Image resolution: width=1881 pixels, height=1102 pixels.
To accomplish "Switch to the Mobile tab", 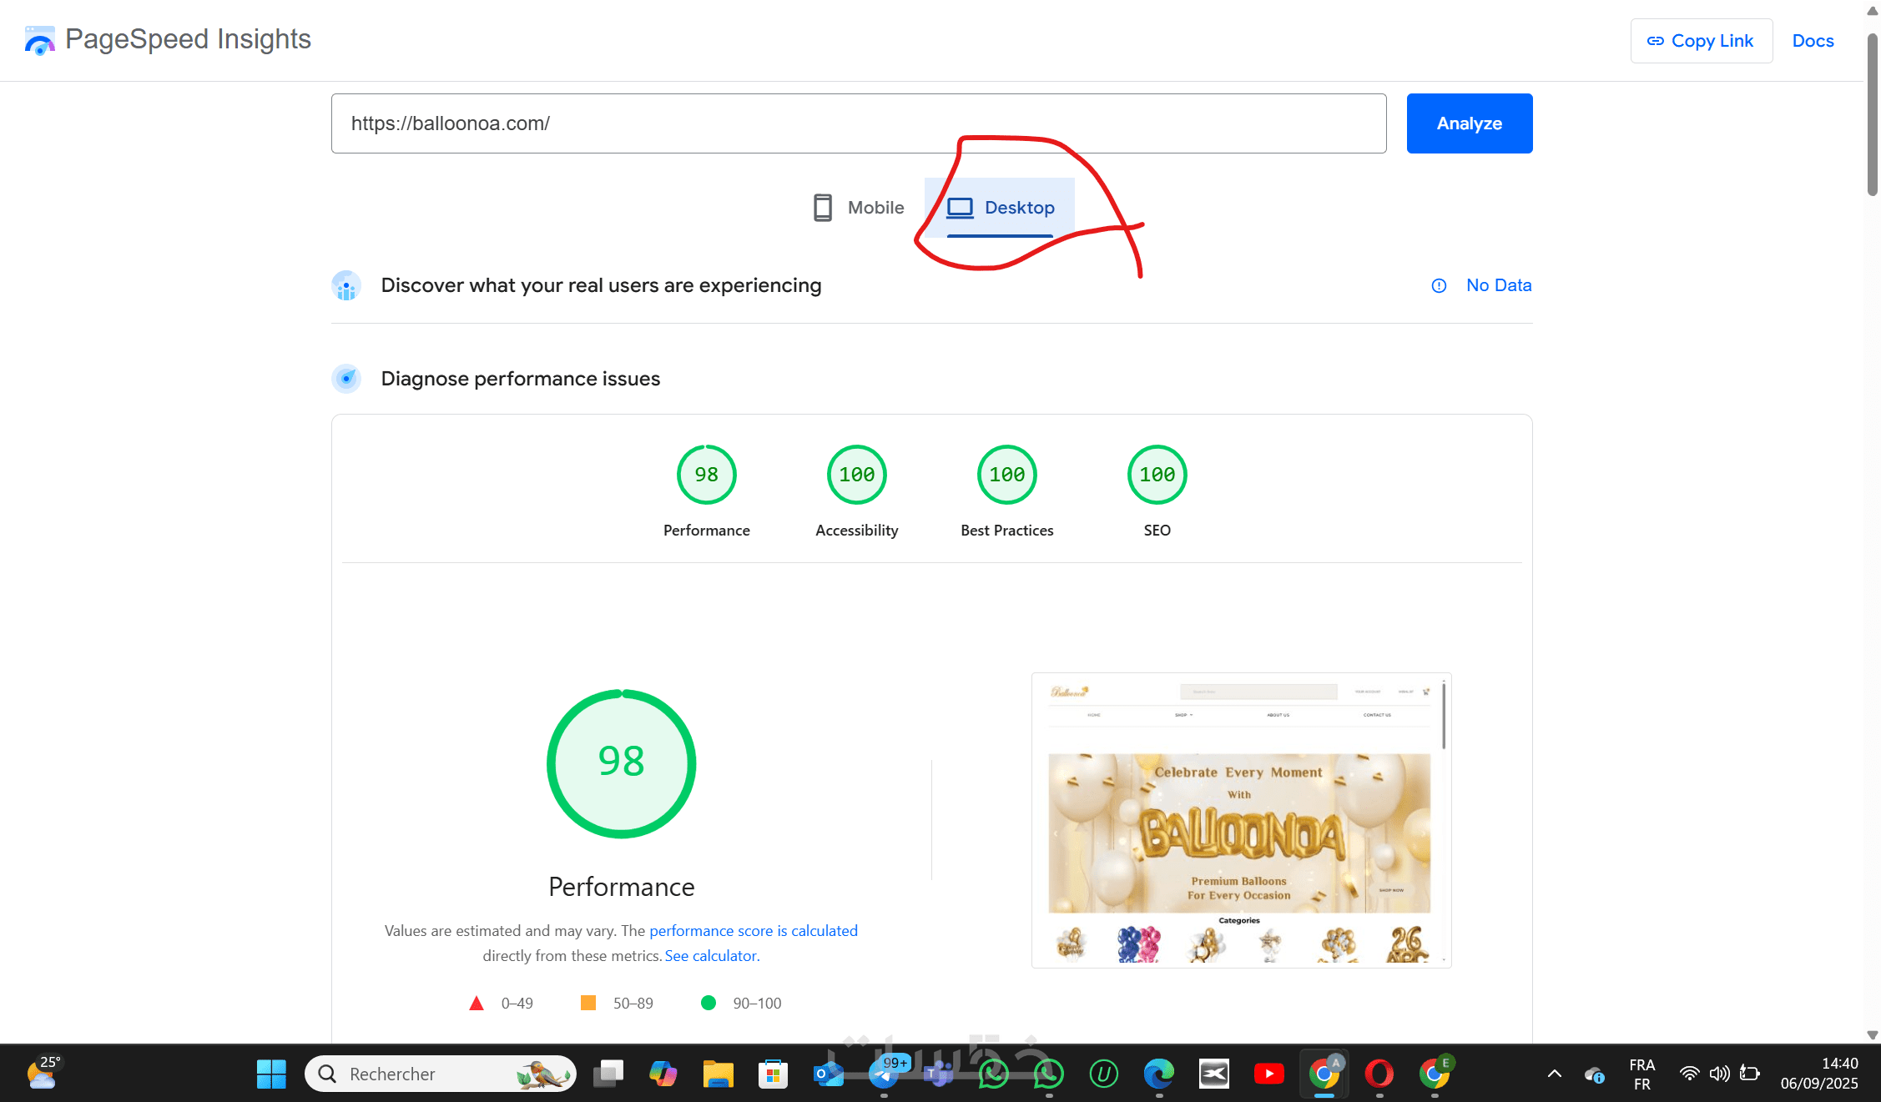I will pos(859,208).
